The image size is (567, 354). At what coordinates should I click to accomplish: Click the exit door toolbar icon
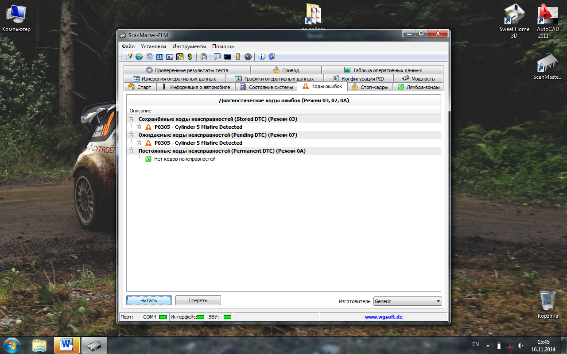pyautogui.click(x=272, y=57)
